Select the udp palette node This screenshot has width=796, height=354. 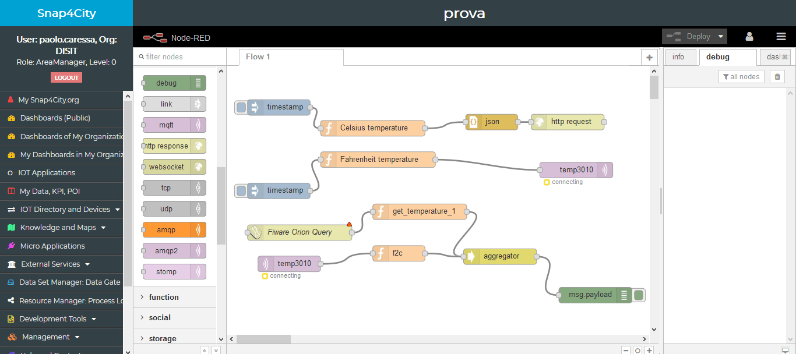(x=174, y=209)
